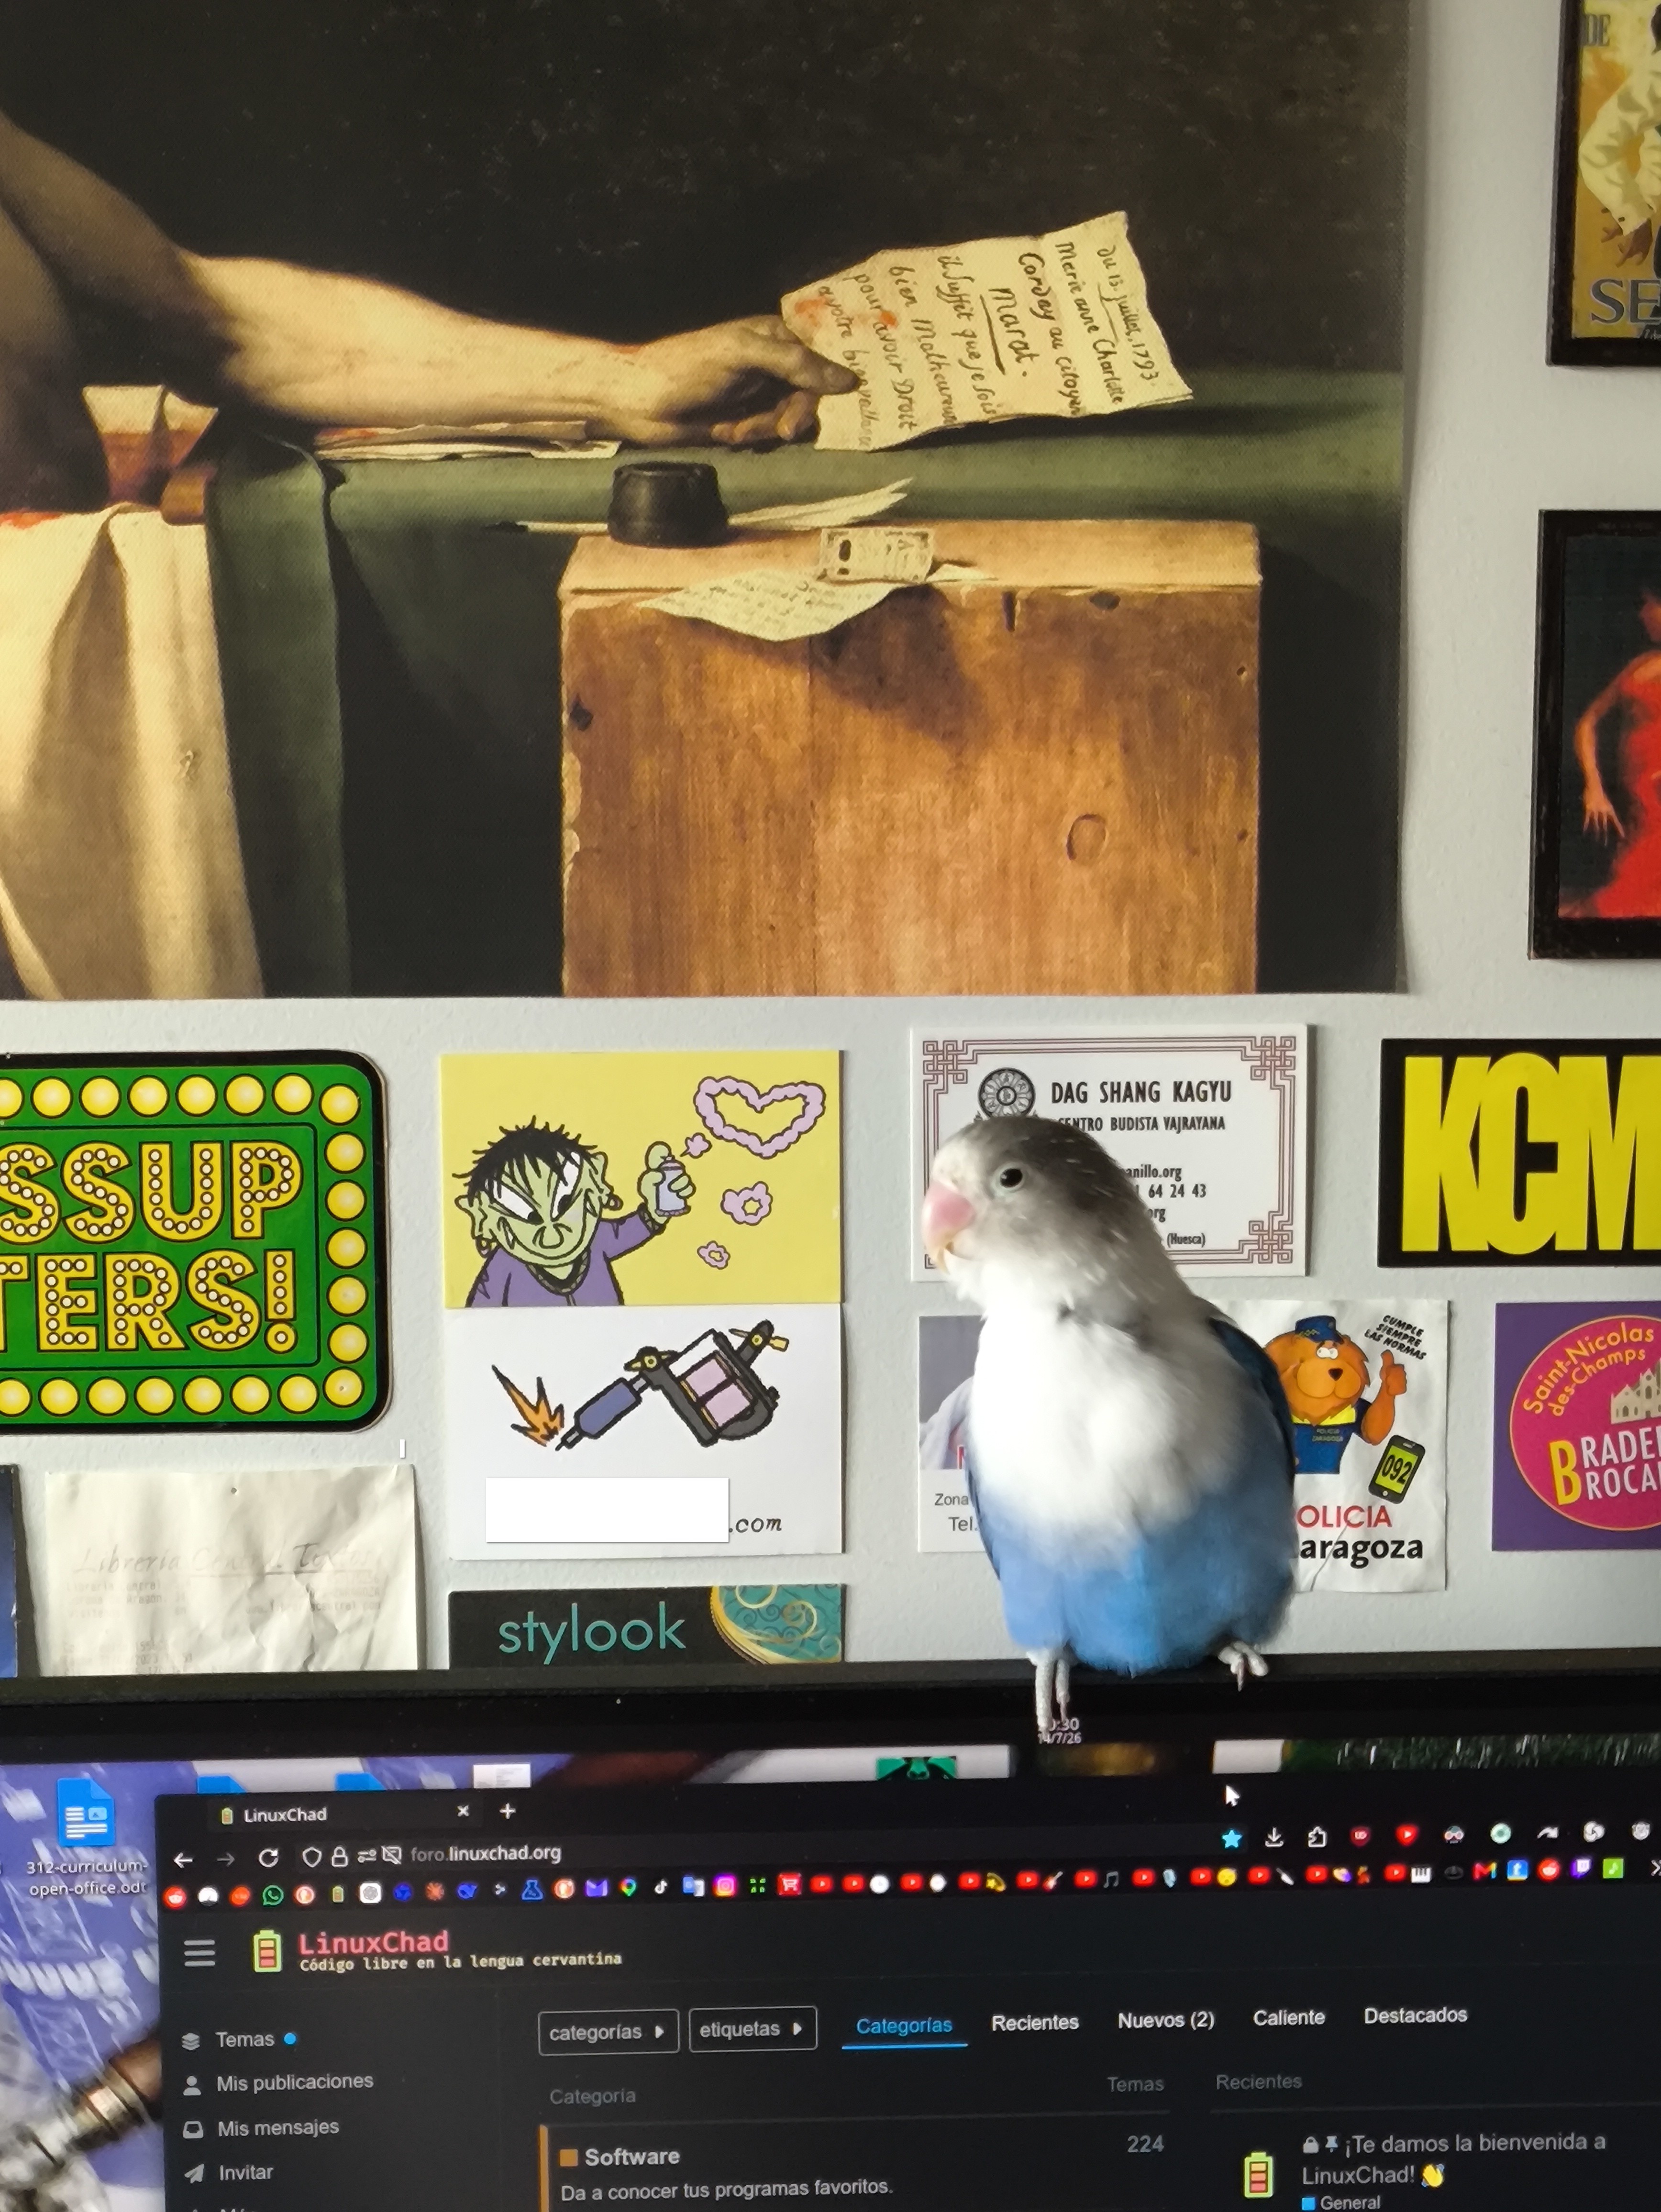Toggle the forum sidebar hamburger menu

coord(199,1953)
